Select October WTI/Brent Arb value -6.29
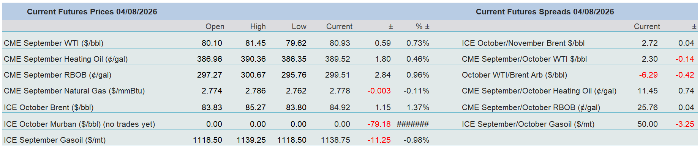700x148 pixels. tap(648, 75)
